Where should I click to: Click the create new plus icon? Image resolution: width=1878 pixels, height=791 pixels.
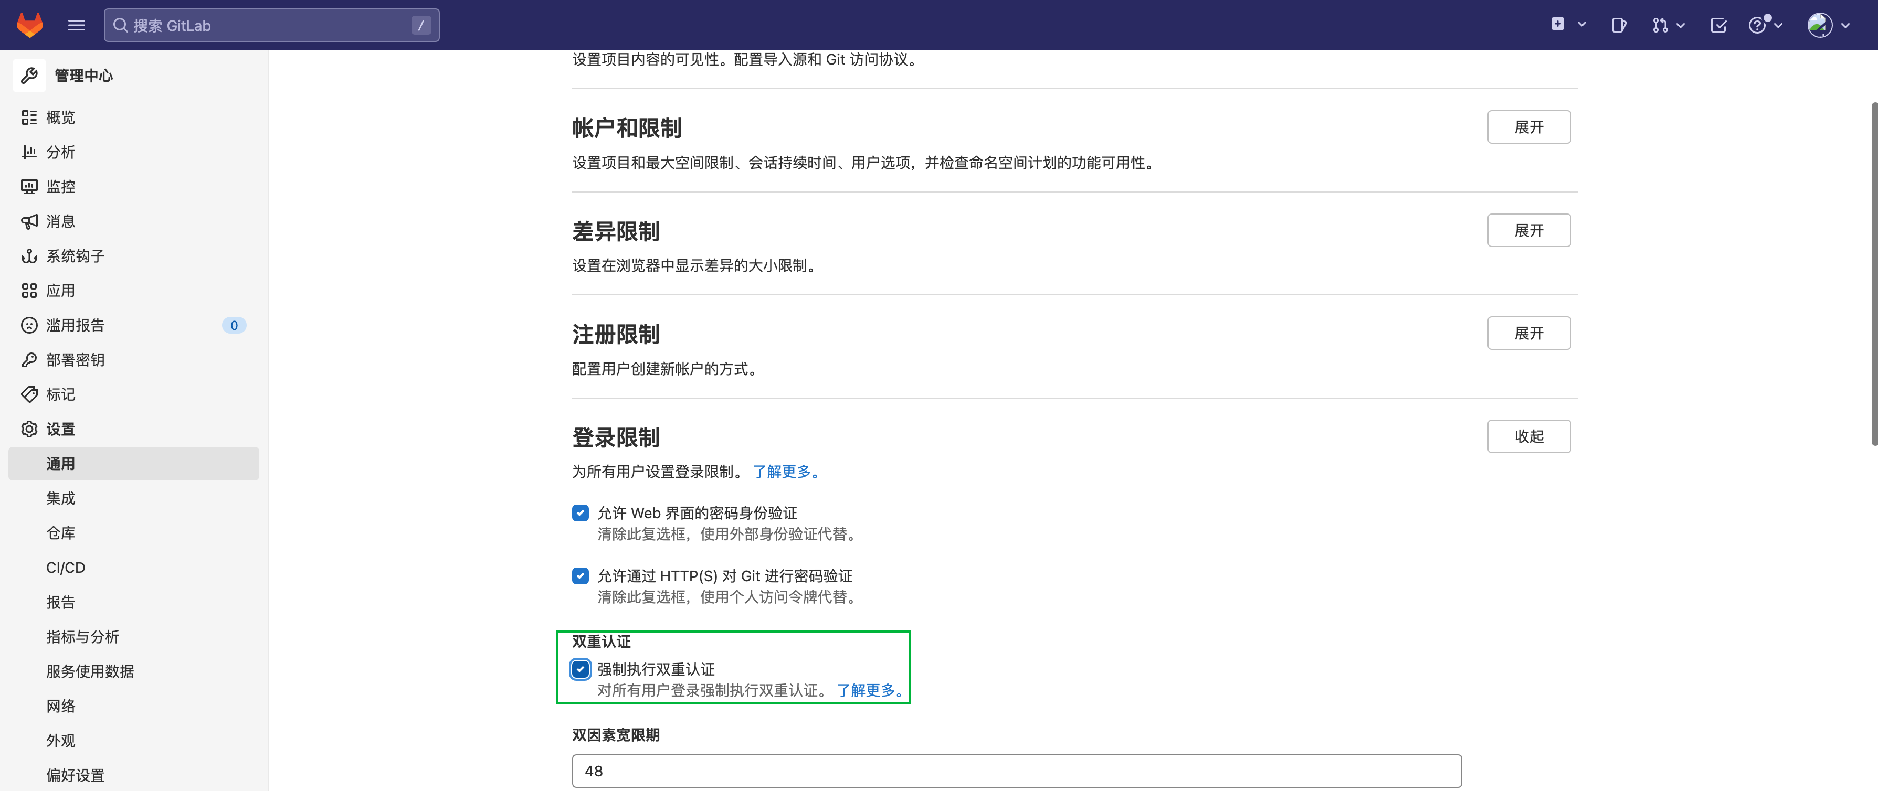tap(1557, 25)
